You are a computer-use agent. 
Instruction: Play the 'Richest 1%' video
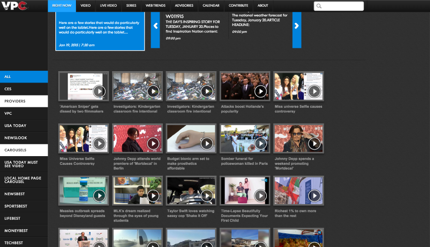click(314, 196)
